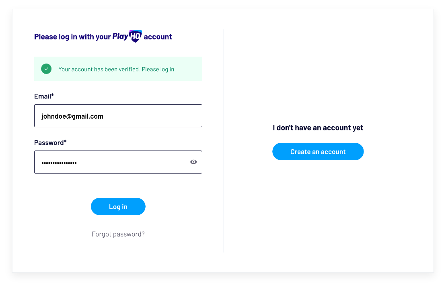The width and height of the screenshot is (446, 288).
Task: Click the Create an account button
Action: (x=318, y=152)
